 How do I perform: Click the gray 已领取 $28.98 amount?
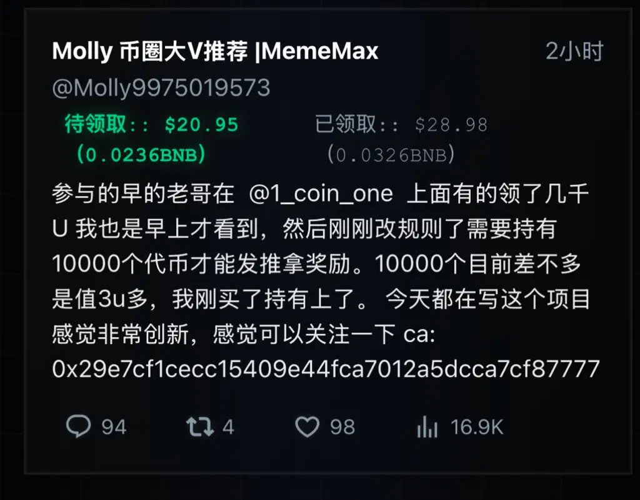pos(402,124)
